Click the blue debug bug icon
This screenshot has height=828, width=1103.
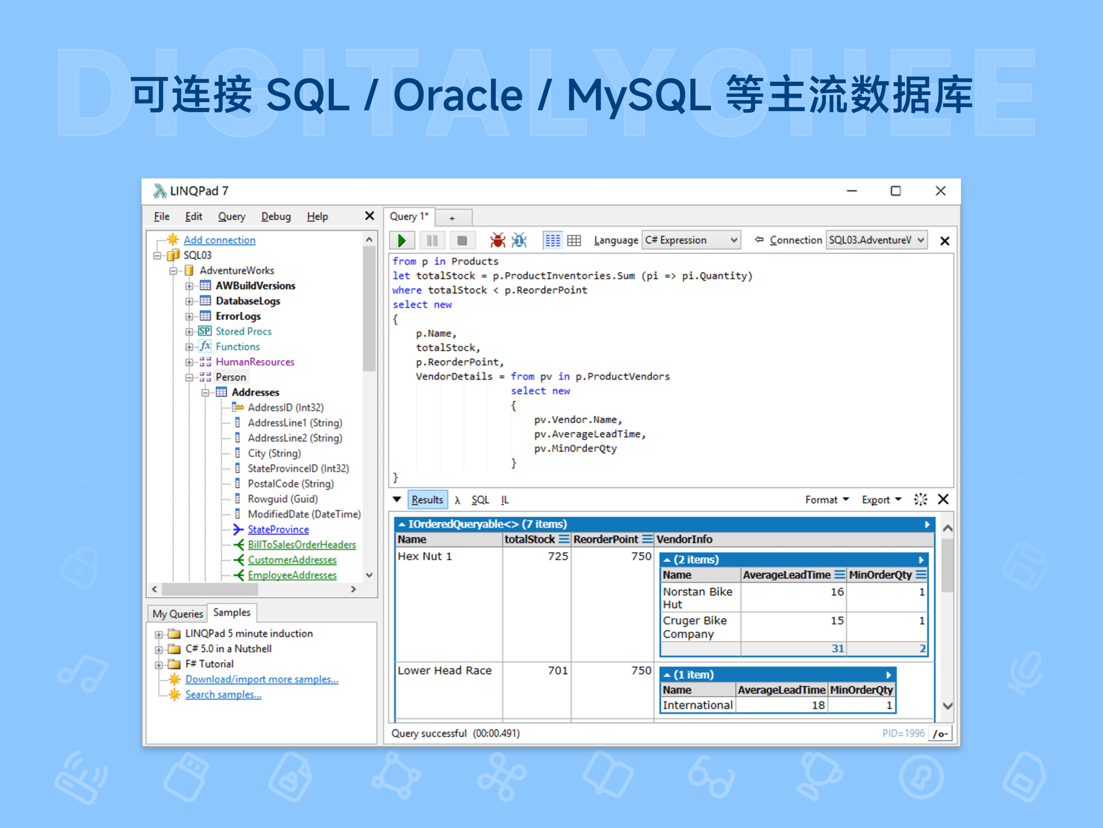point(520,240)
